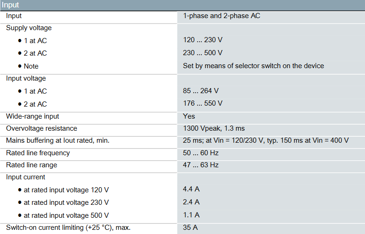Image resolution: width=365 pixels, height=234 pixels.
Task: Select the '2.4 A' input current value
Action: point(192,202)
